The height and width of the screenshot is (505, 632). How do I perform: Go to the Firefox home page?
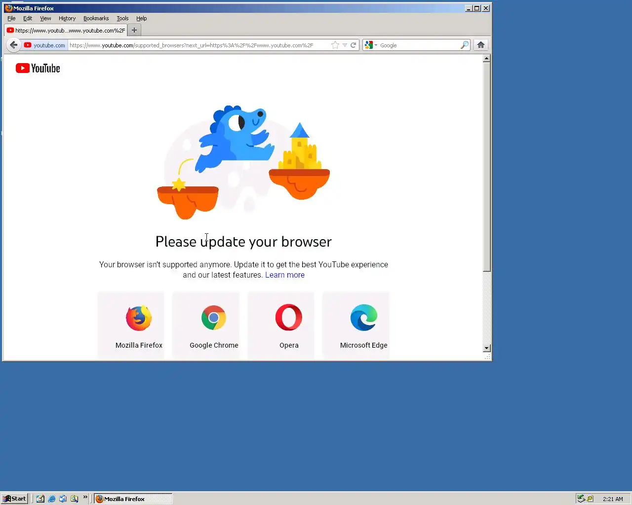tap(481, 45)
